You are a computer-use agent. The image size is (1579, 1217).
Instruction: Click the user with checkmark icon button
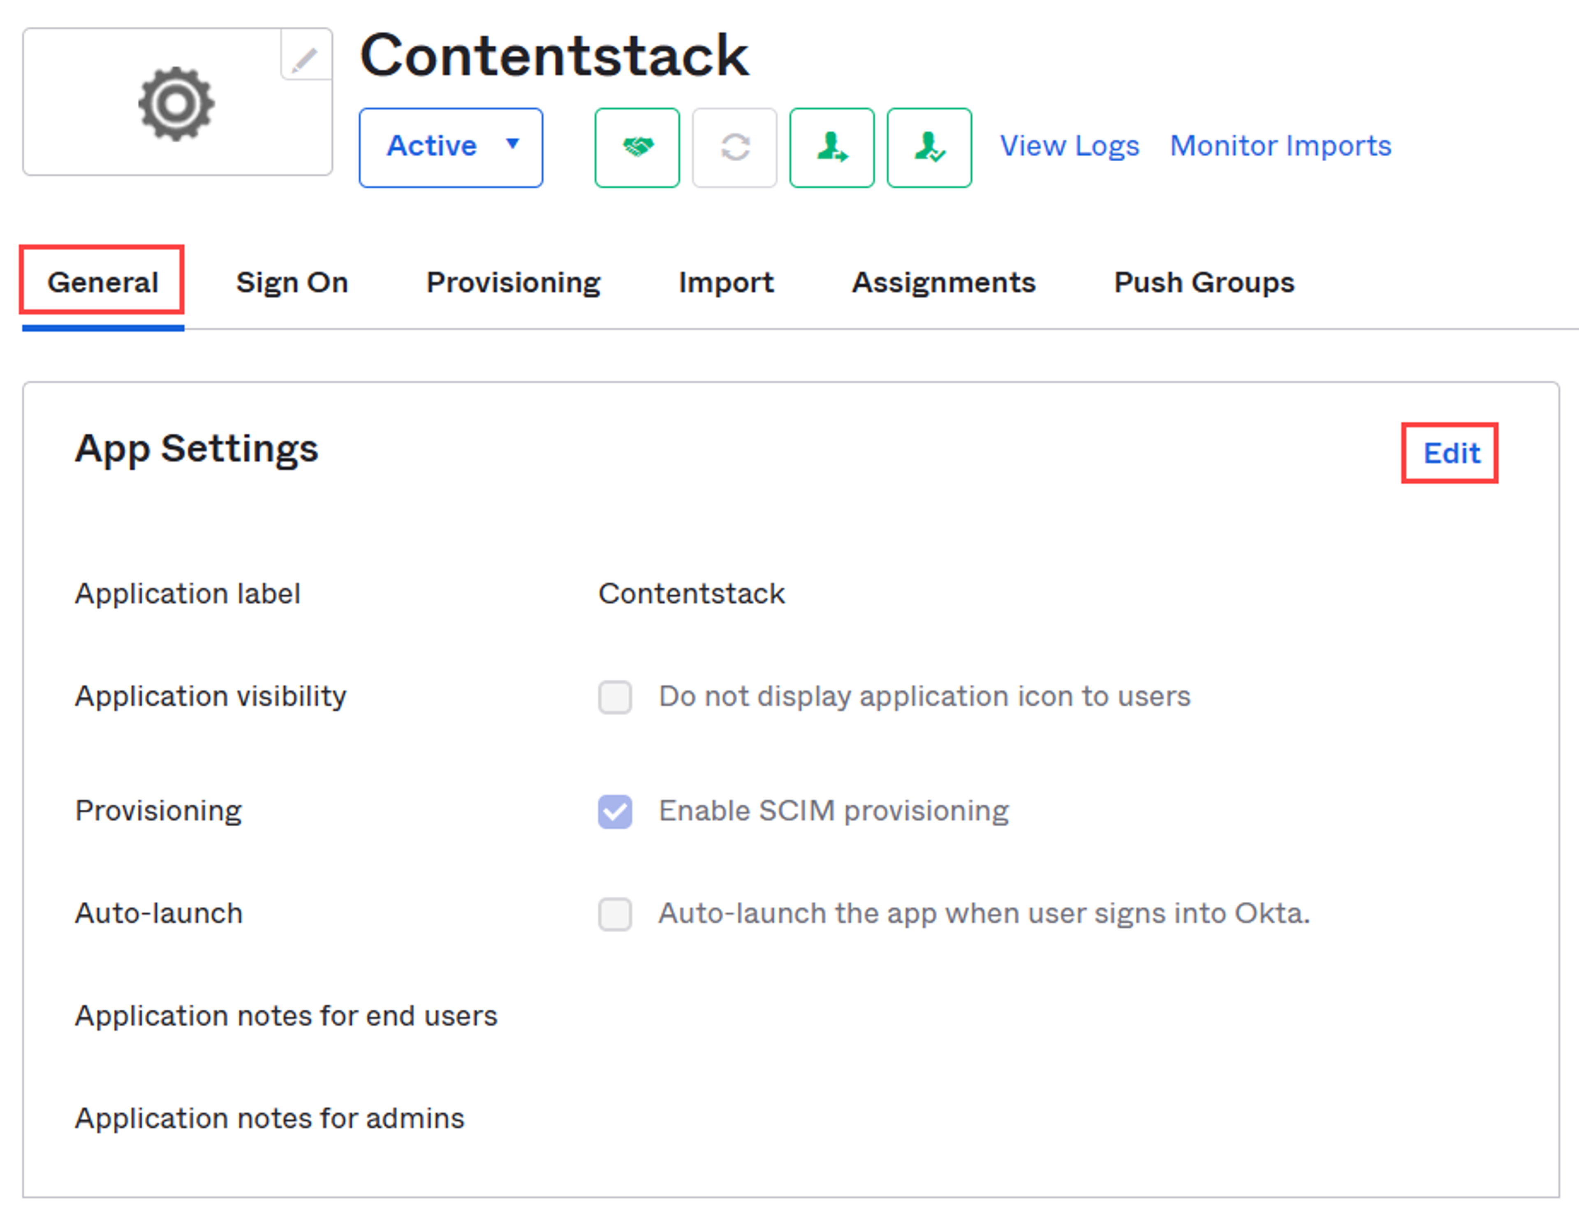[x=929, y=148]
